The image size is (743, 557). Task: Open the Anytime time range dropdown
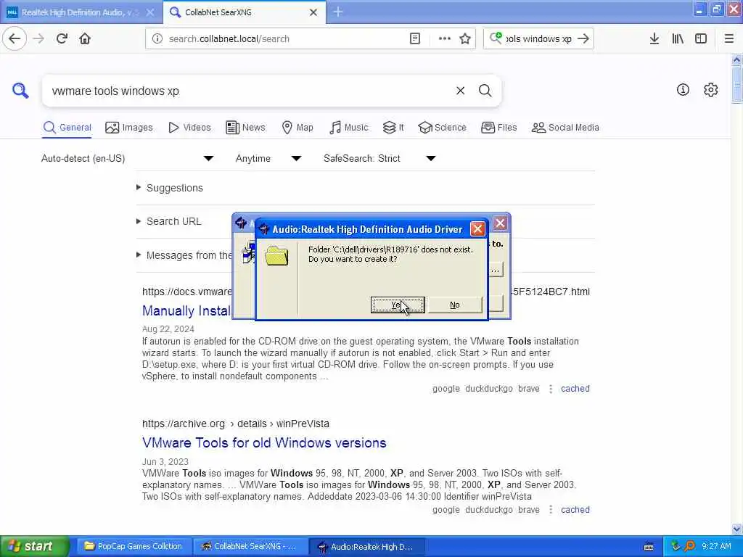(268, 158)
